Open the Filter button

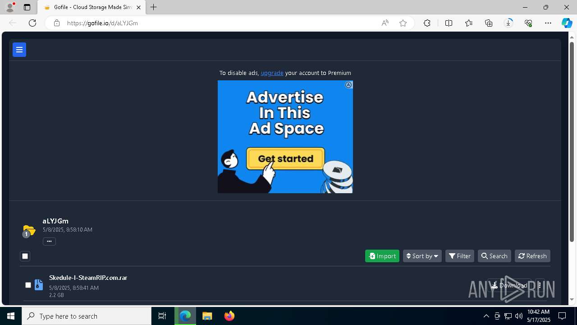coord(460,256)
